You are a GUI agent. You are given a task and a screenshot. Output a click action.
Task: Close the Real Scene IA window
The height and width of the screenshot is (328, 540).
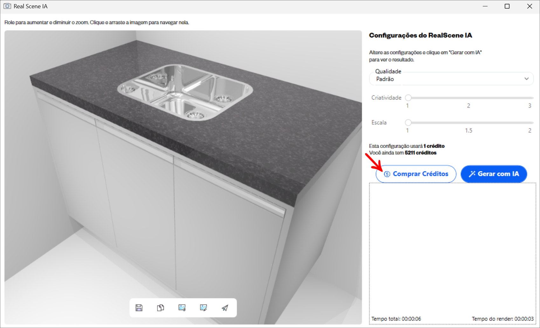click(x=530, y=6)
